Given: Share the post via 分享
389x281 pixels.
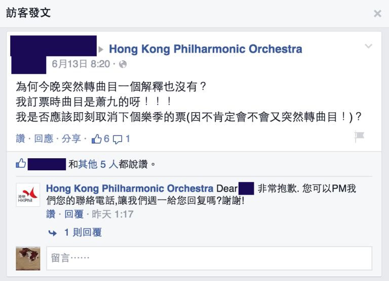Looking at the screenshot, I should point(71,138).
